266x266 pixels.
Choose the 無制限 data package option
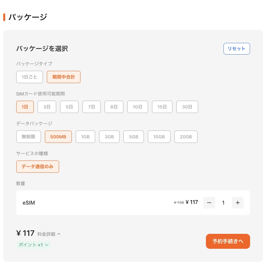[28, 137]
